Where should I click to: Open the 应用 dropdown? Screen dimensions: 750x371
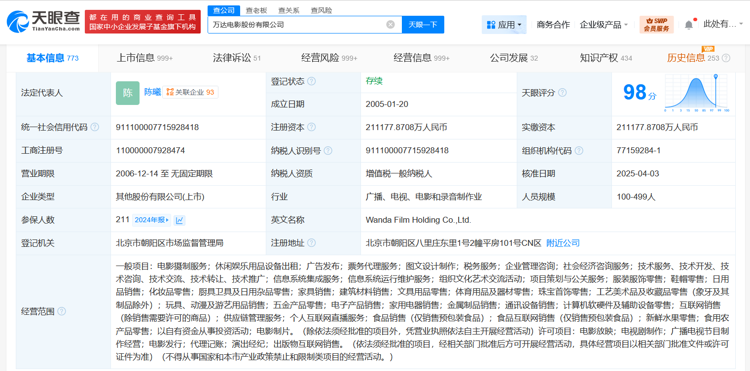coord(504,24)
